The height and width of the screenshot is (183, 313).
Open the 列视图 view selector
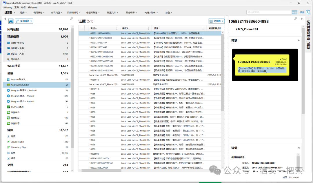pos(216,21)
